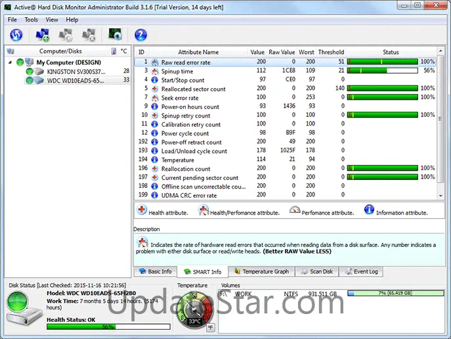
Task: Click the Performance attribute legend gauge icon
Action: [295, 210]
